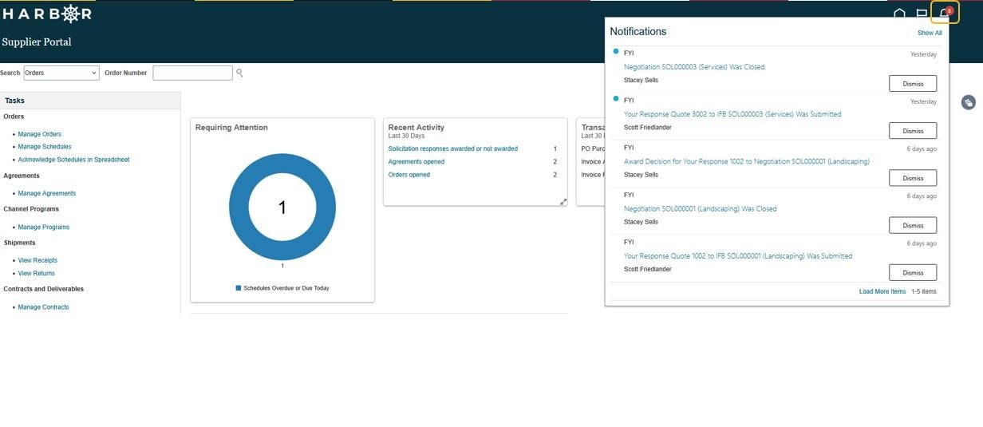Open the Search category dropdown showing Orders

point(61,73)
